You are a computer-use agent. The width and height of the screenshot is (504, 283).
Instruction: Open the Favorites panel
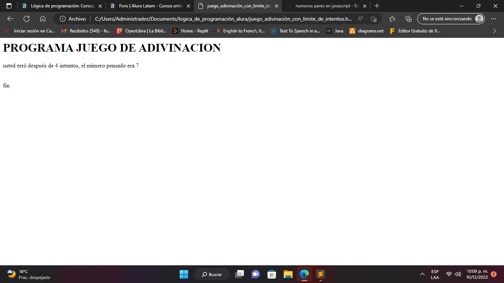tap(392, 19)
